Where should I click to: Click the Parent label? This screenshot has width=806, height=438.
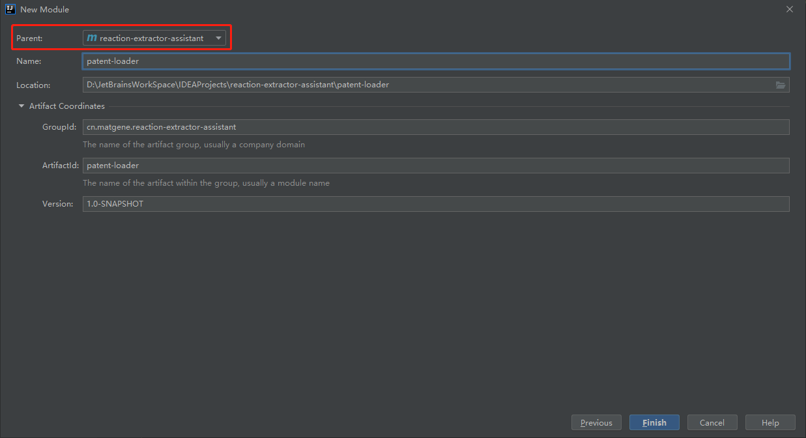point(29,38)
